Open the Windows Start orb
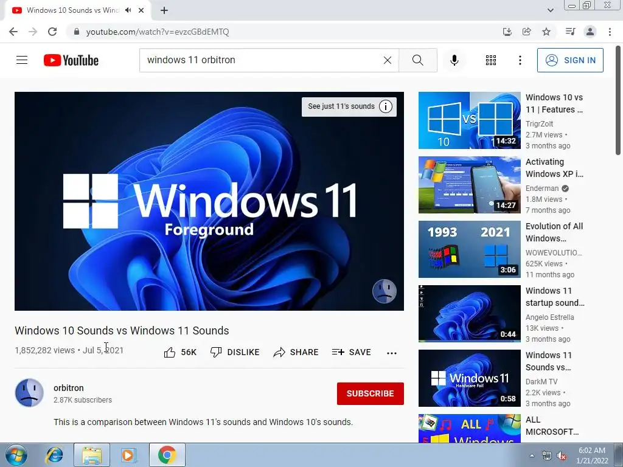 [16, 455]
